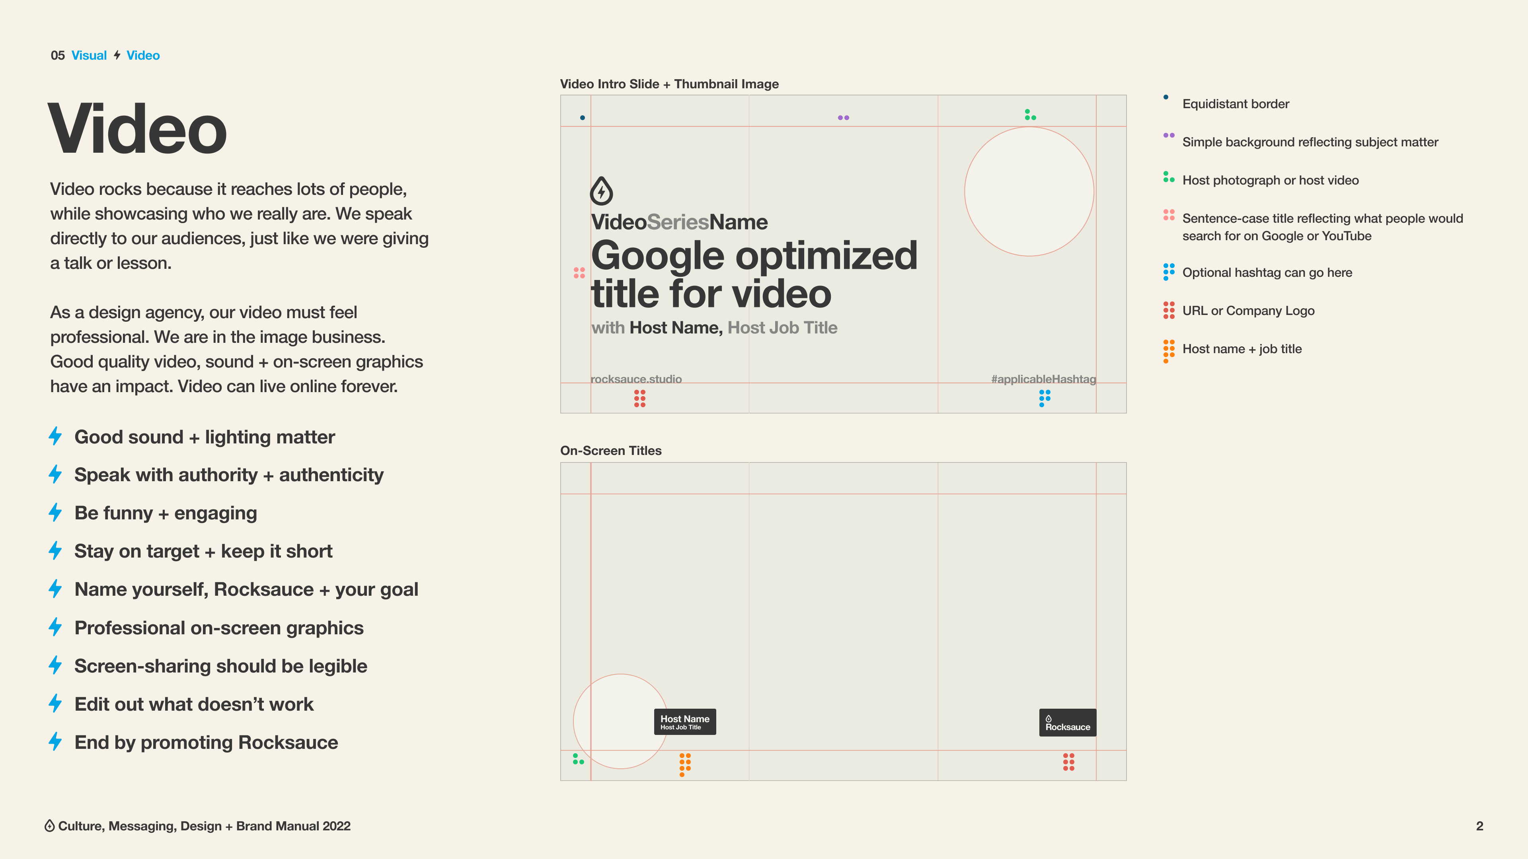Click the red dots marker under rocksauce.studio
The image size is (1528, 859).
coord(639,398)
